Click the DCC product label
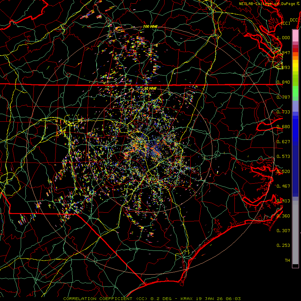301x301 pixels. pos(294,20)
